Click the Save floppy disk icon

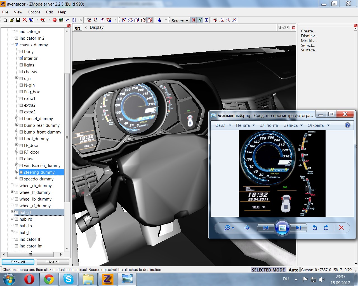click(x=18, y=20)
